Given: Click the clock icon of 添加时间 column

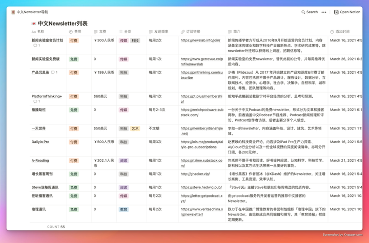Looking at the screenshot, I should pyautogui.click(x=332, y=32).
